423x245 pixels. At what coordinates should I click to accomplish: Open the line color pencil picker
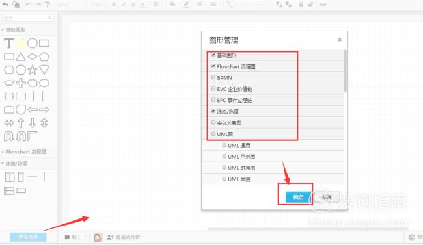tap(186, 5)
